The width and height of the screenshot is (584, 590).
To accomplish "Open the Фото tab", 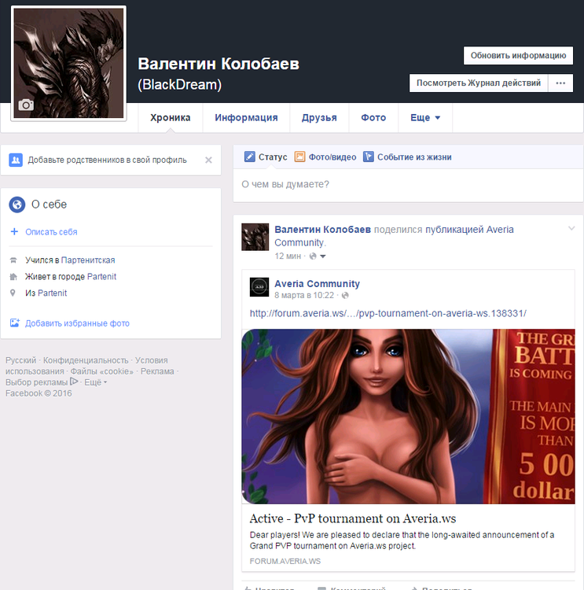I will click(373, 118).
